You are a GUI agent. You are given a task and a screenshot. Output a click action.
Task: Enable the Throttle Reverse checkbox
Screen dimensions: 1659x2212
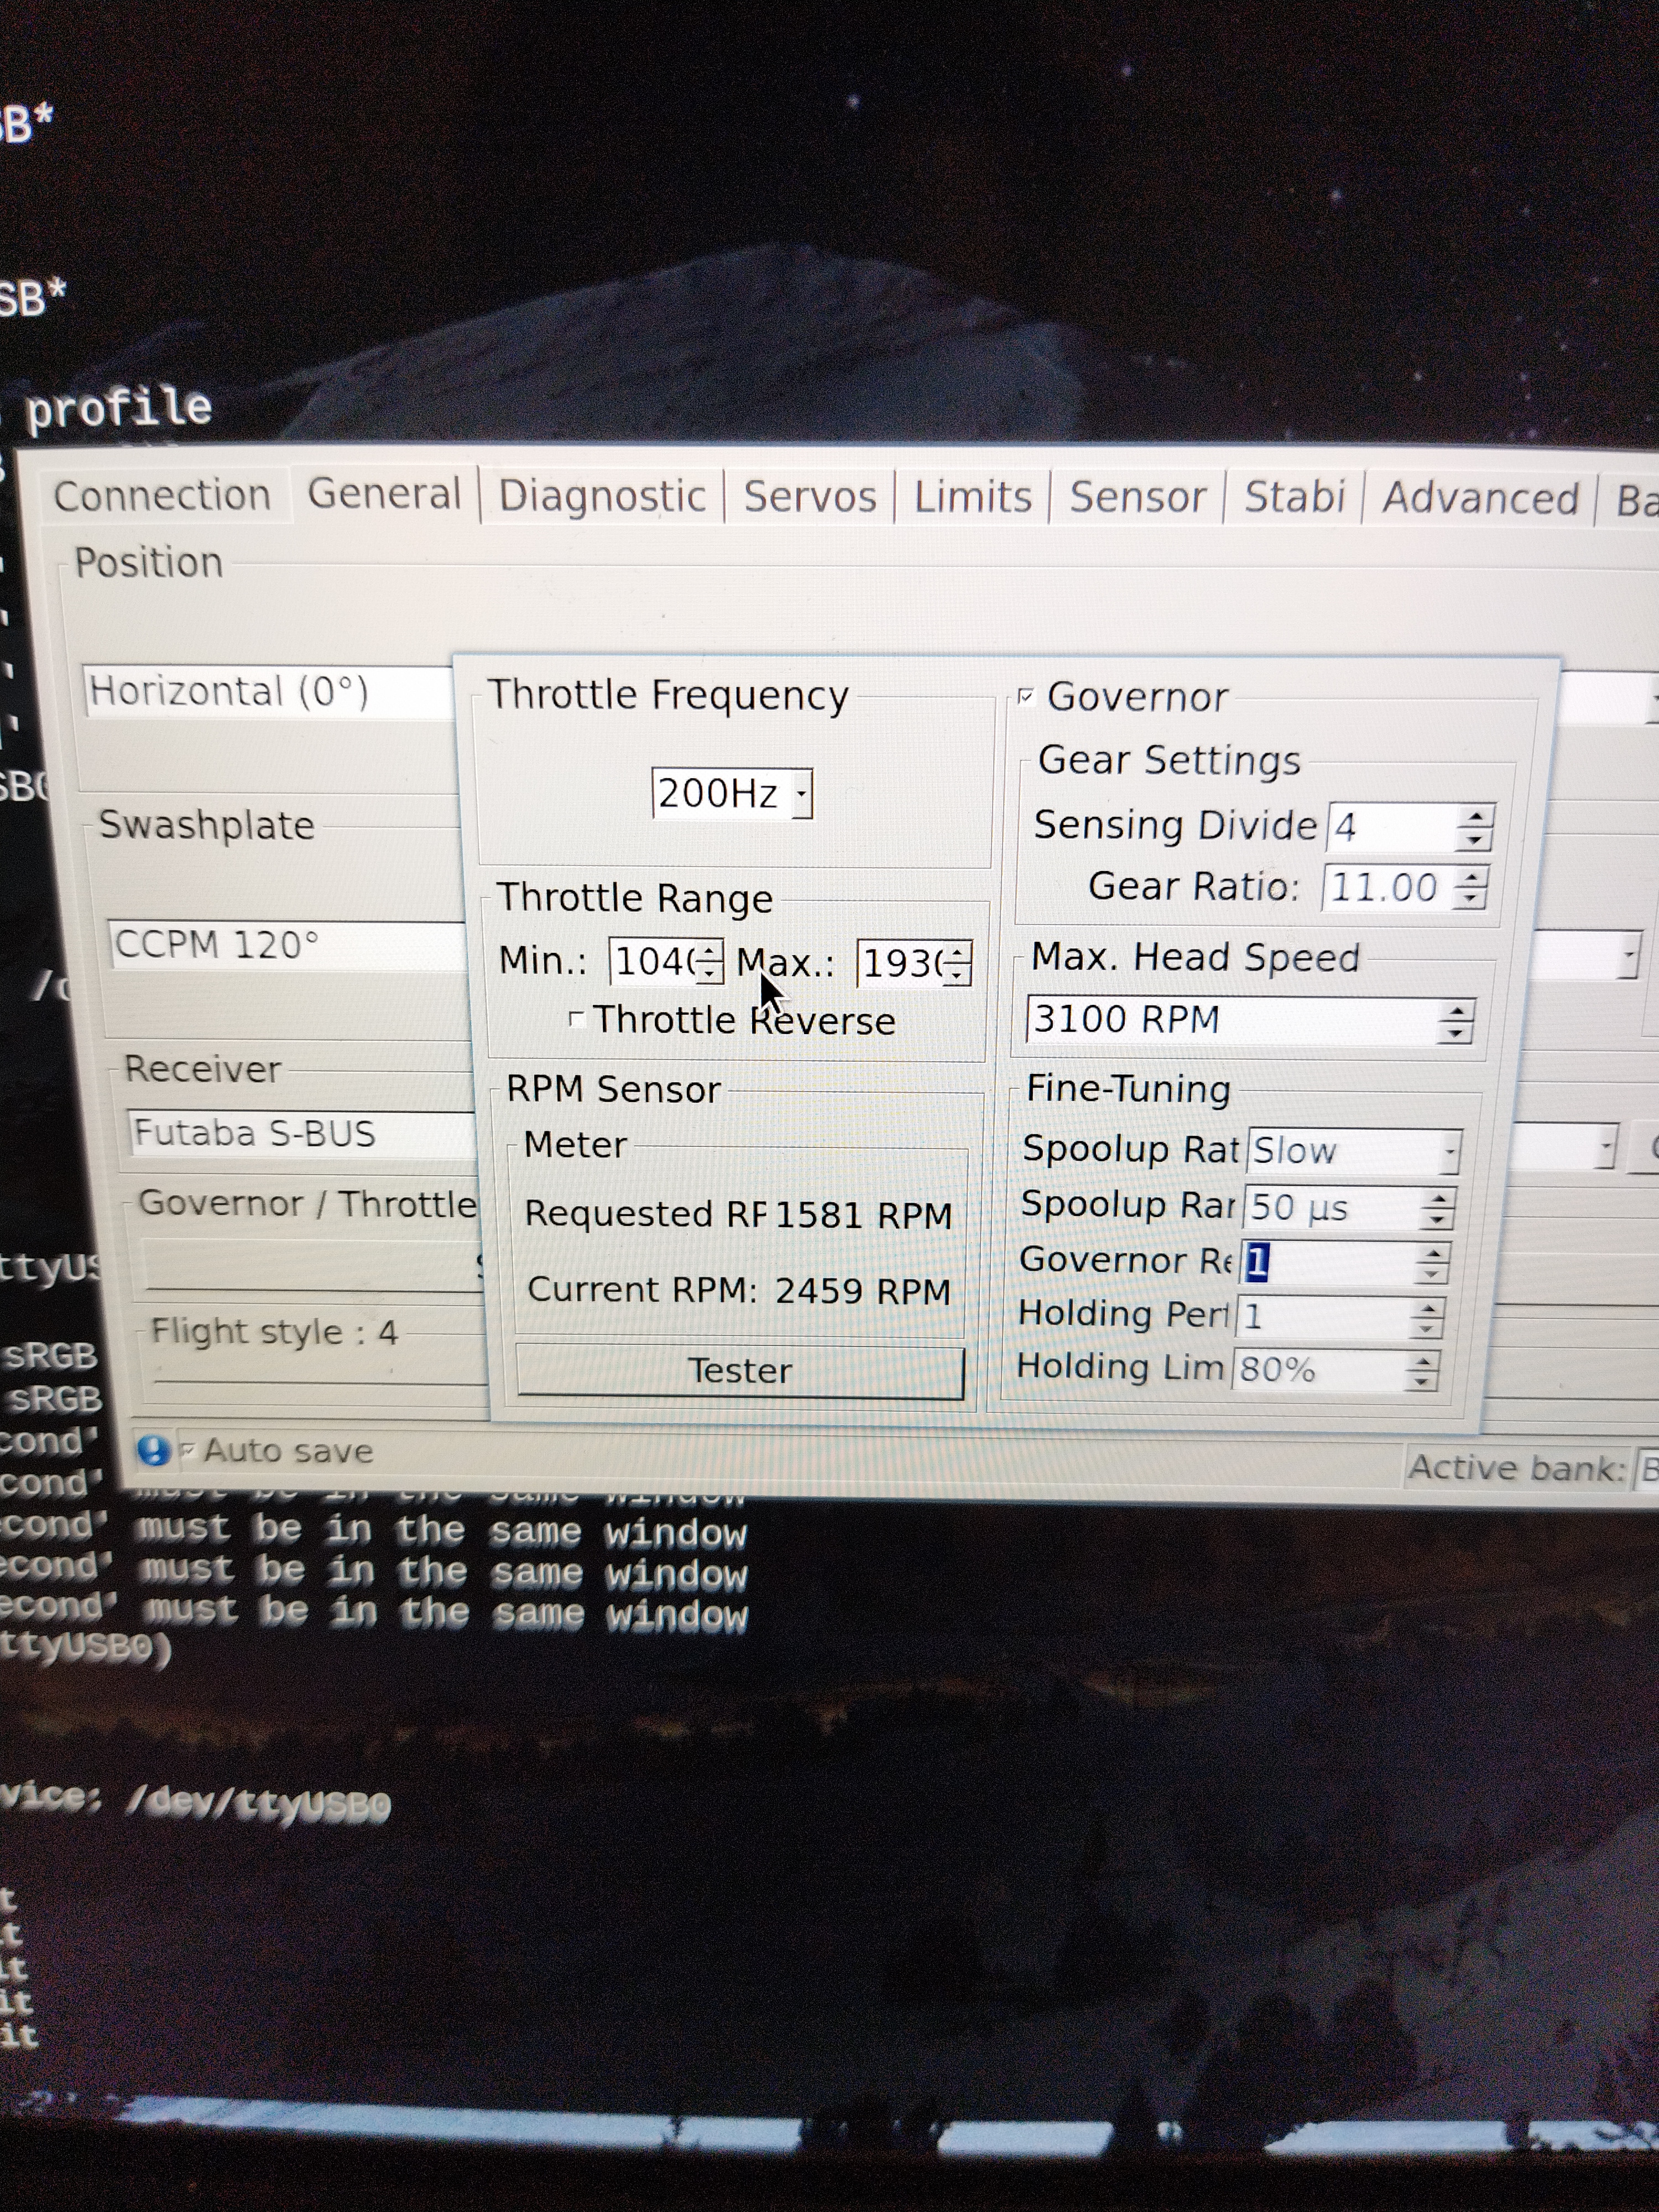coord(577,1019)
